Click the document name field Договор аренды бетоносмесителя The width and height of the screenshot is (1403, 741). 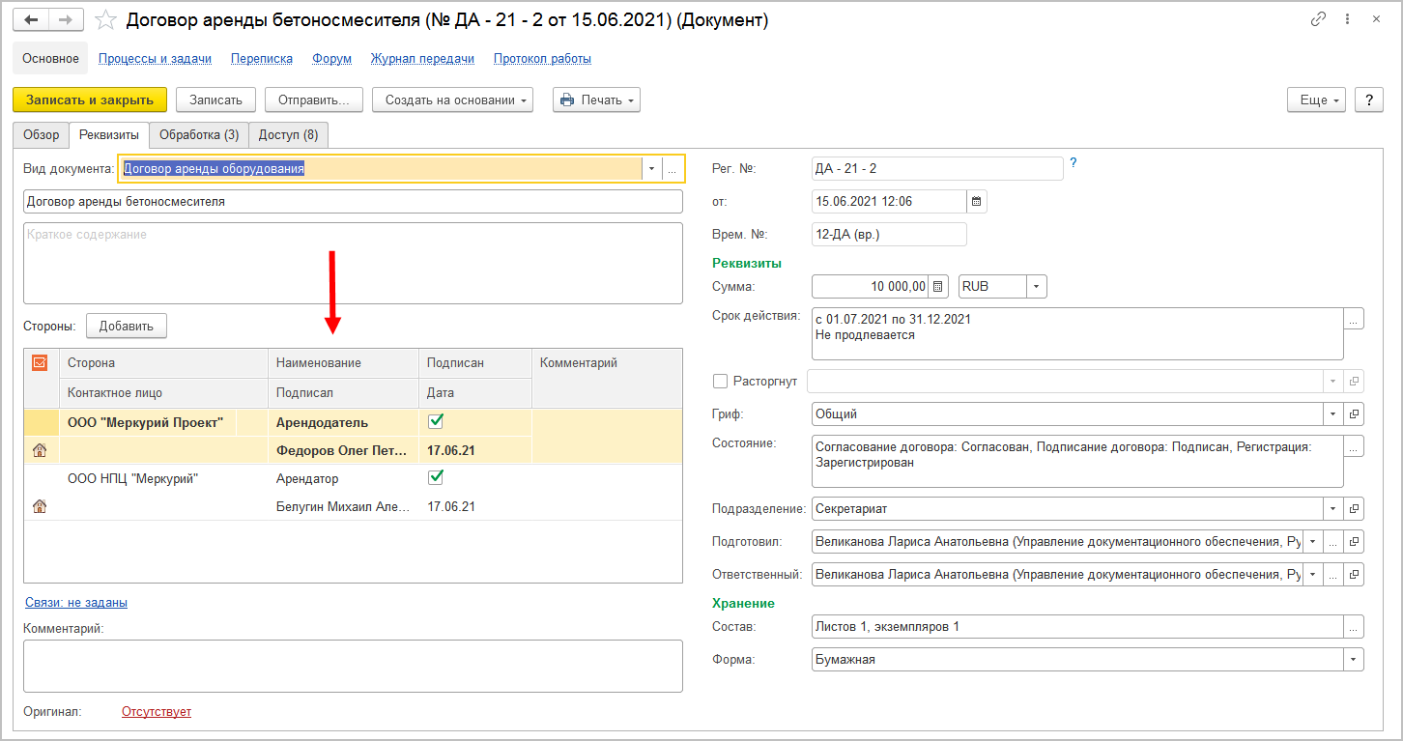click(x=353, y=202)
